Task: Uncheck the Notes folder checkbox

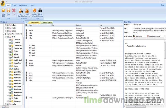Action: coord(10,66)
